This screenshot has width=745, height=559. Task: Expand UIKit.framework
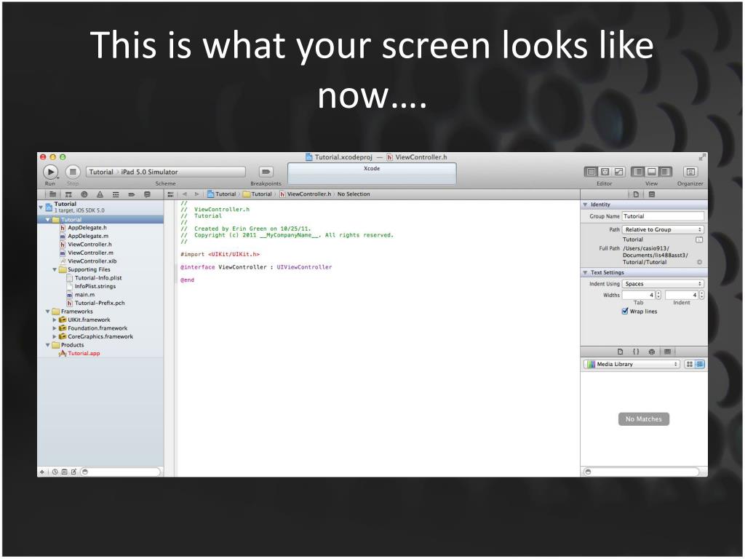pos(55,320)
